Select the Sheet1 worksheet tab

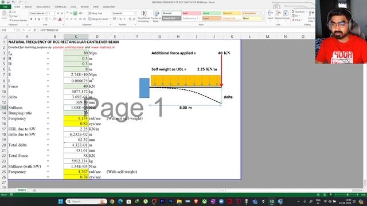coord(22,190)
